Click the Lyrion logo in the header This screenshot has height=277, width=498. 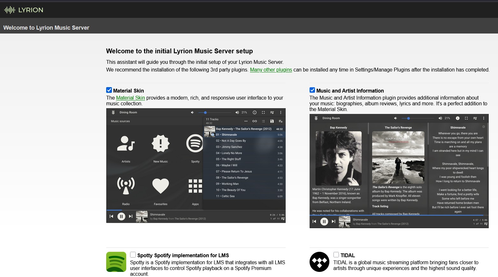point(24,10)
